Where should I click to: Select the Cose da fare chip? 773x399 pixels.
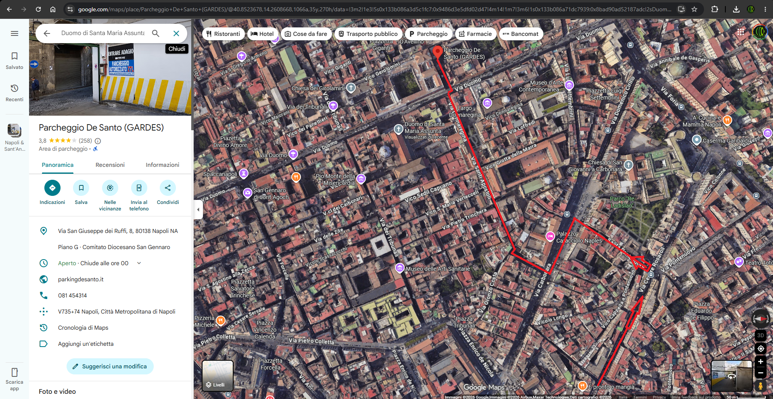click(306, 34)
